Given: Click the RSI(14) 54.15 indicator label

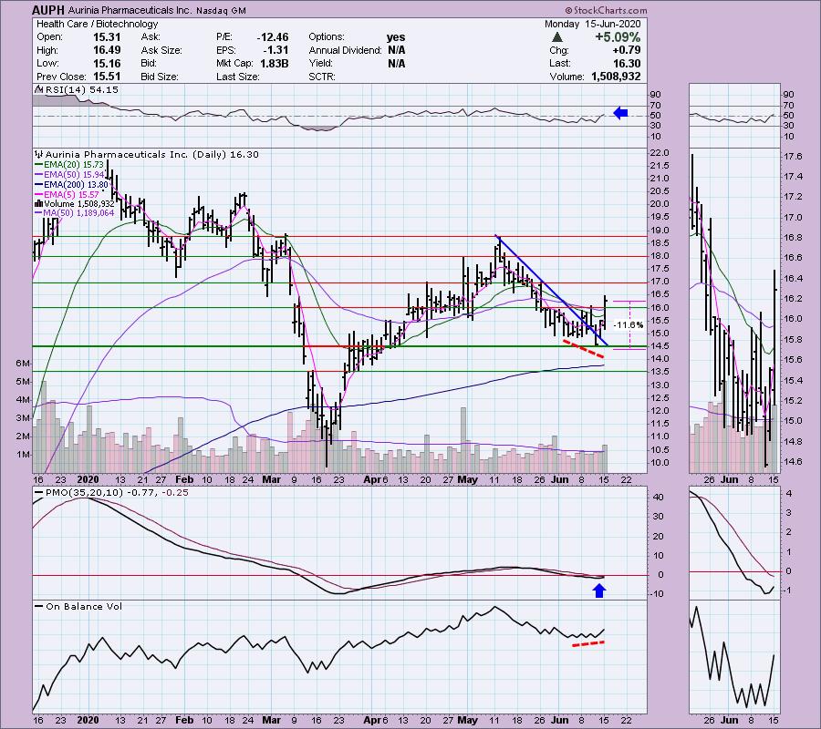Looking at the screenshot, I should pos(82,90).
